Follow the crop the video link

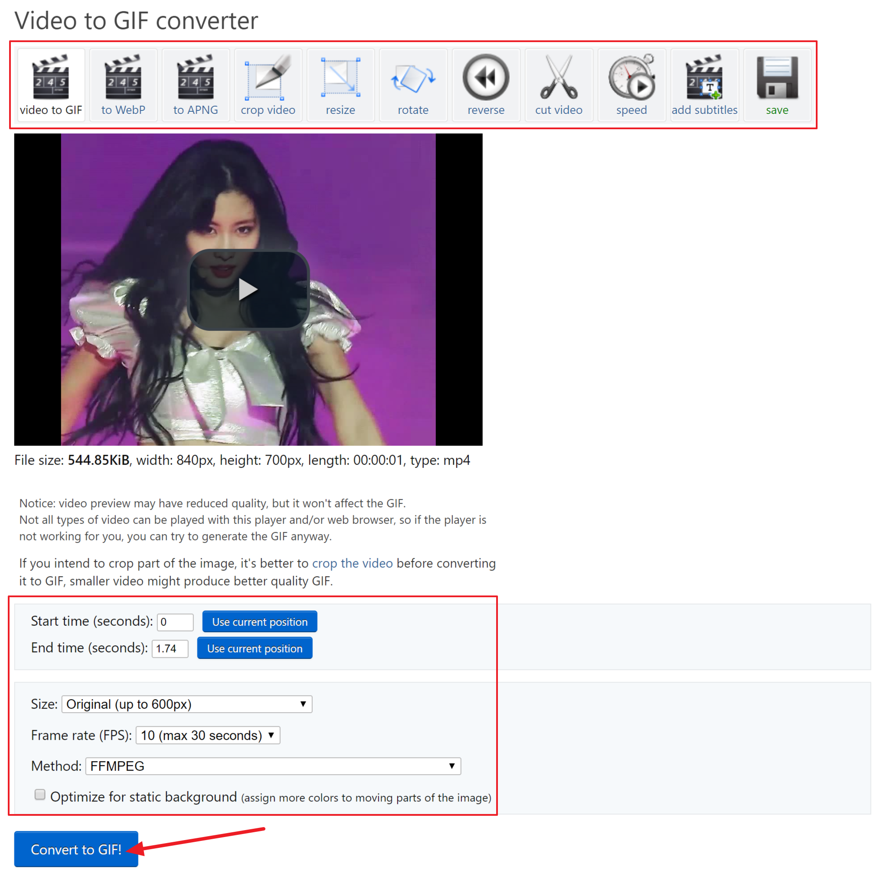click(x=353, y=563)
